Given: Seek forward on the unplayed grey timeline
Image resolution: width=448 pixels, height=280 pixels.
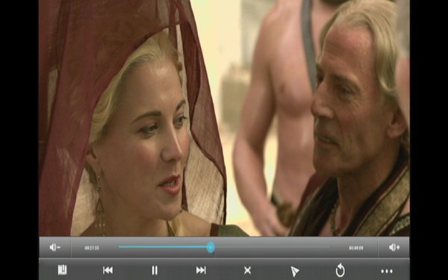Looking at the screenshot, I should (272, 247).
